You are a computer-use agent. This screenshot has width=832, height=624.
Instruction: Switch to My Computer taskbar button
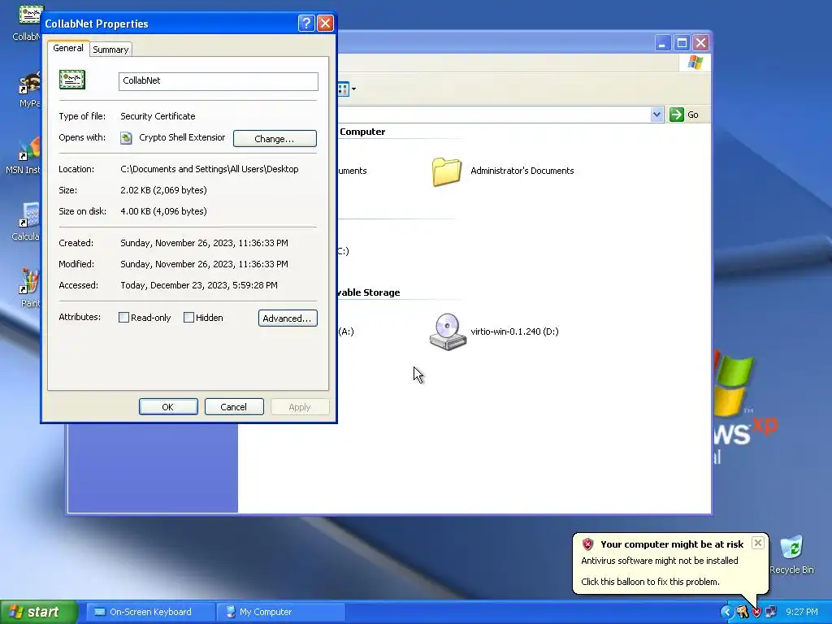click(x=280, y=612)
